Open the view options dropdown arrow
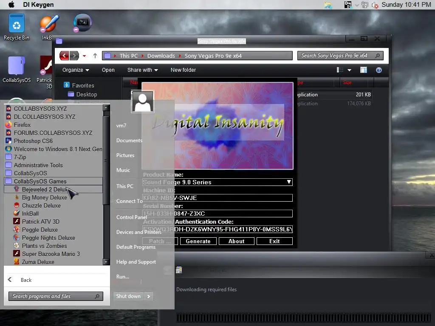435x326 pixels. coord(349,70)
